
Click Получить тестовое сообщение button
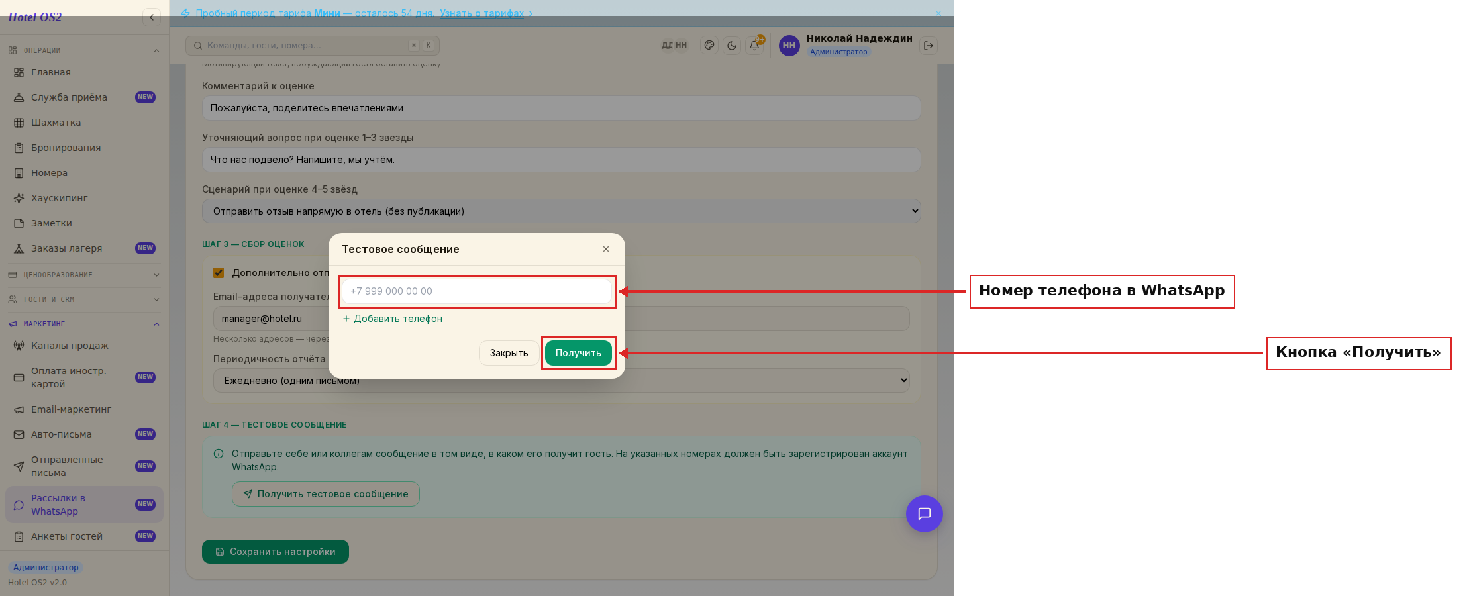tap(325, 494)
